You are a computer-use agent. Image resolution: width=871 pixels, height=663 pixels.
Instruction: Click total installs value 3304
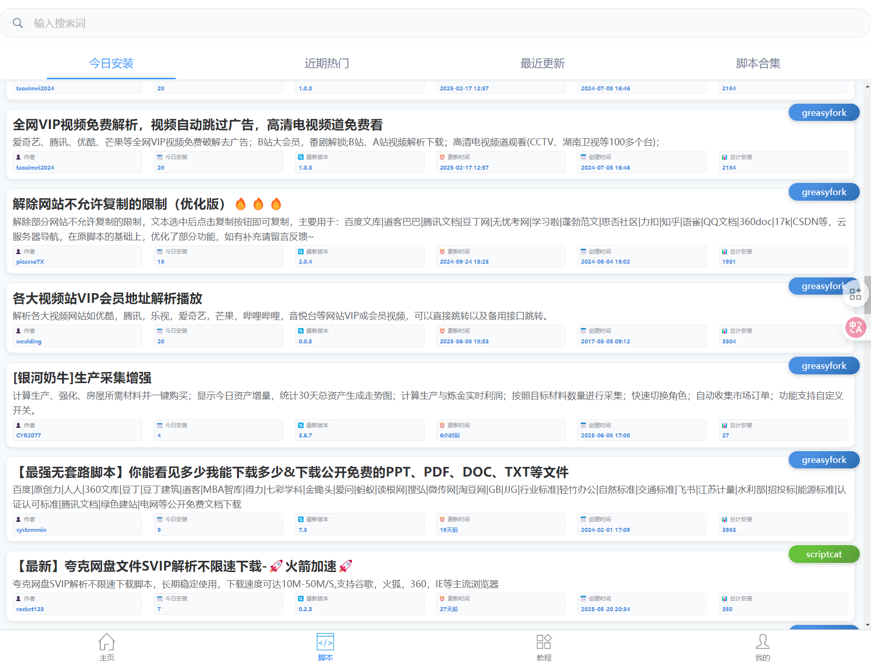(729, 341)
